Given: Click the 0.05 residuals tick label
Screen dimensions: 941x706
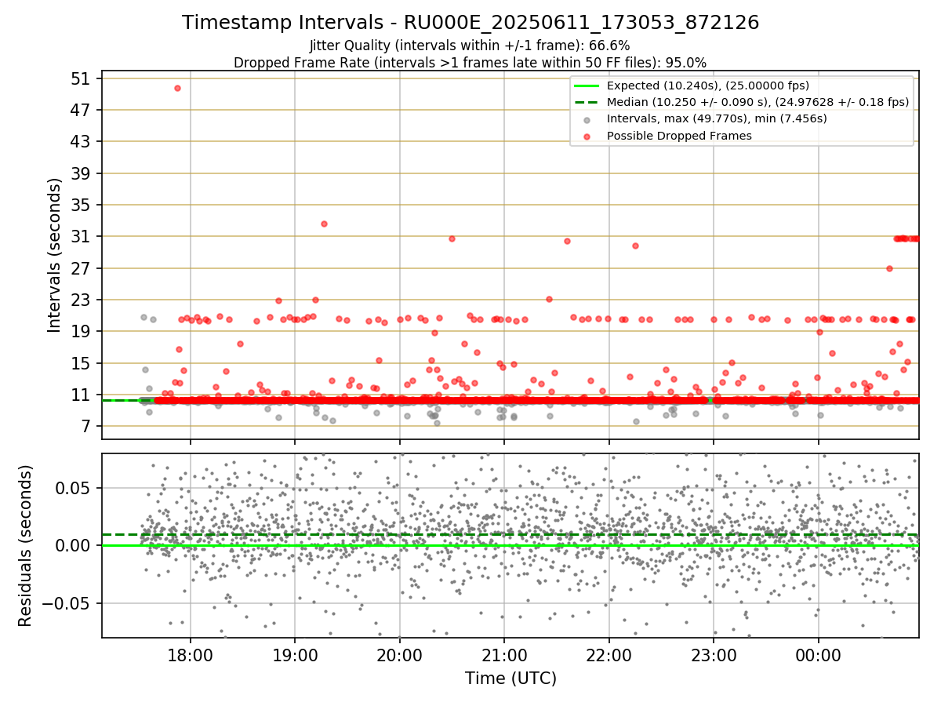Looking at the screenshot, I should click(x=74, y=487).
